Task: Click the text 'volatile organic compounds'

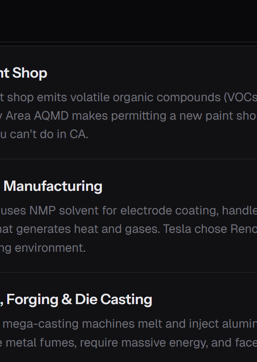Action: point(145,97)
